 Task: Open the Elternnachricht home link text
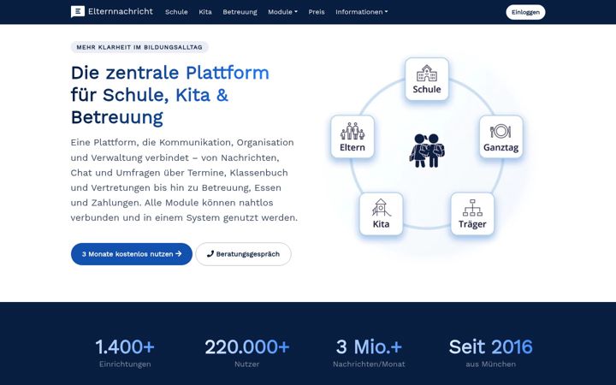pos(121,11)
